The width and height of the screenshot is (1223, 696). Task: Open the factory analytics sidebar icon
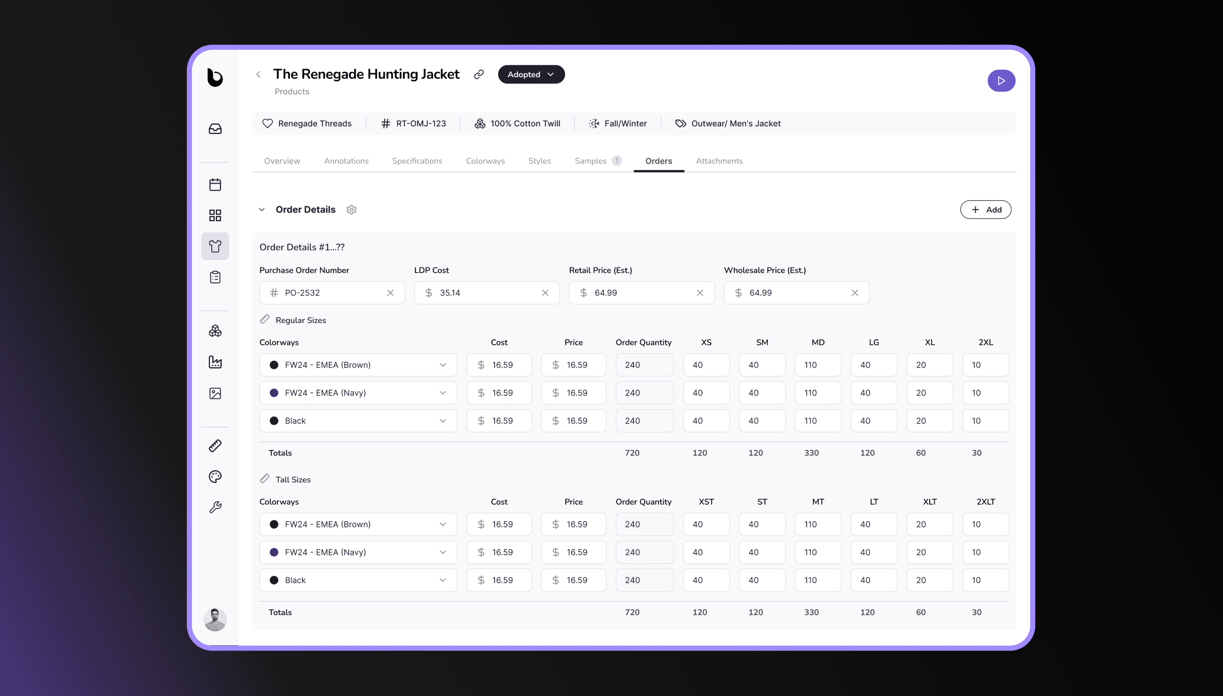pyautogui.click(x=215, y=362)
